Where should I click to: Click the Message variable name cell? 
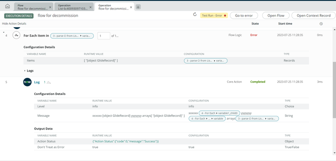(x=43, y=115)
